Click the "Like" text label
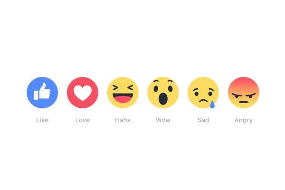The width and height of the screenshot is (285, 190). [x=42, y=120]
